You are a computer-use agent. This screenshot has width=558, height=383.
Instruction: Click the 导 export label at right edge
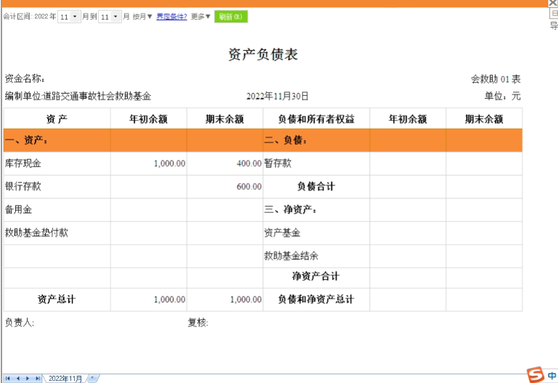click(554, 25)
